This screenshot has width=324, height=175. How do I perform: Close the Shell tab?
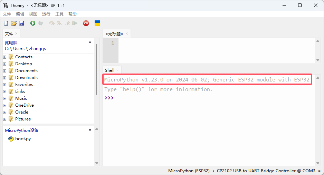point(117,70)
